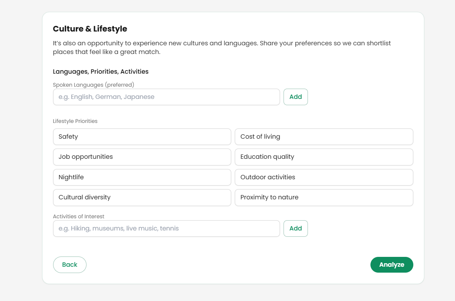This screenshot has width=455, height=301.
Task: Click the Languages, Priorities, Activities subheading
Action: tap(101, 72)
